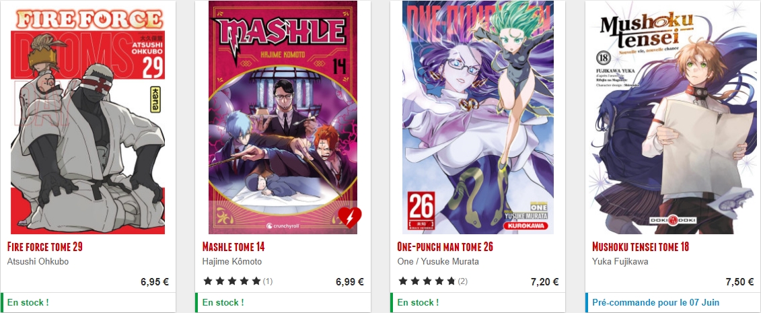761x313 pixels.
Task: Click the Mushoku tensei tome 18 title
Action: coord(641,247)
